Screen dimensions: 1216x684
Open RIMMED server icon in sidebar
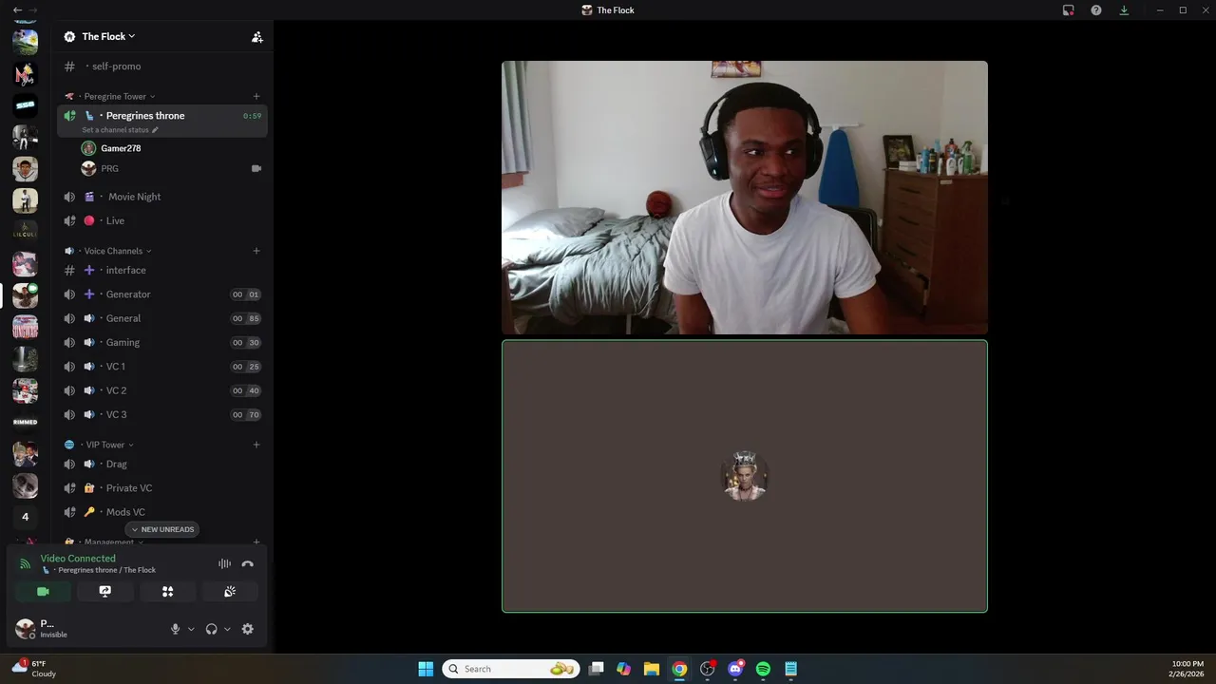coord(26,422)
